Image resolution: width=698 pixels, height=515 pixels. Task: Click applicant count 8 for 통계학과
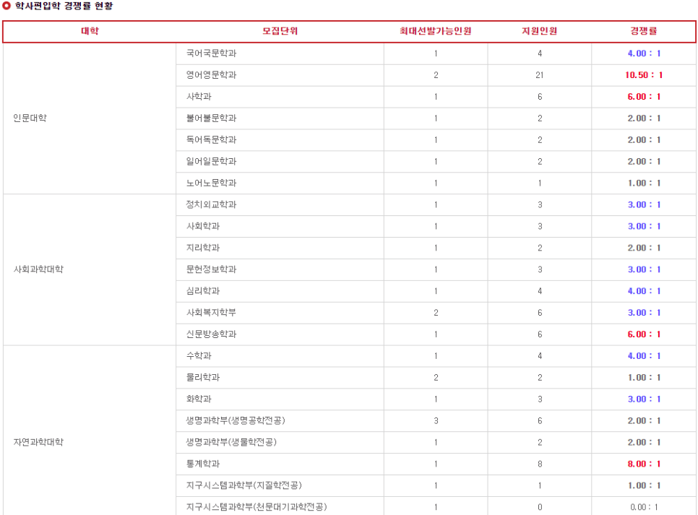point(540,464)
